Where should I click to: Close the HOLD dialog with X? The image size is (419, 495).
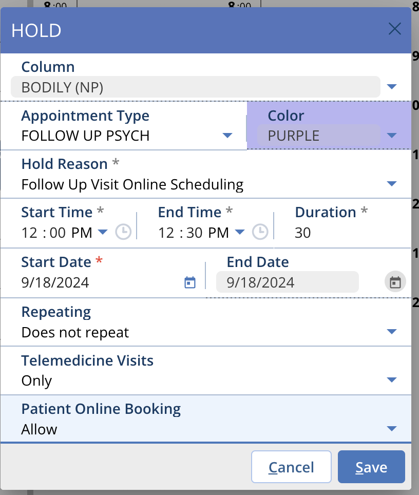coord(394,29)
